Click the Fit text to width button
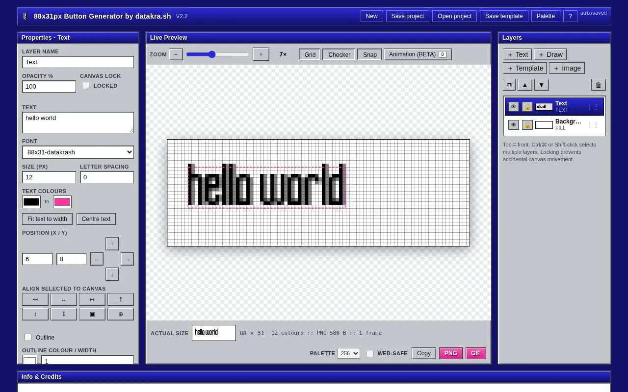 point(47,219)
